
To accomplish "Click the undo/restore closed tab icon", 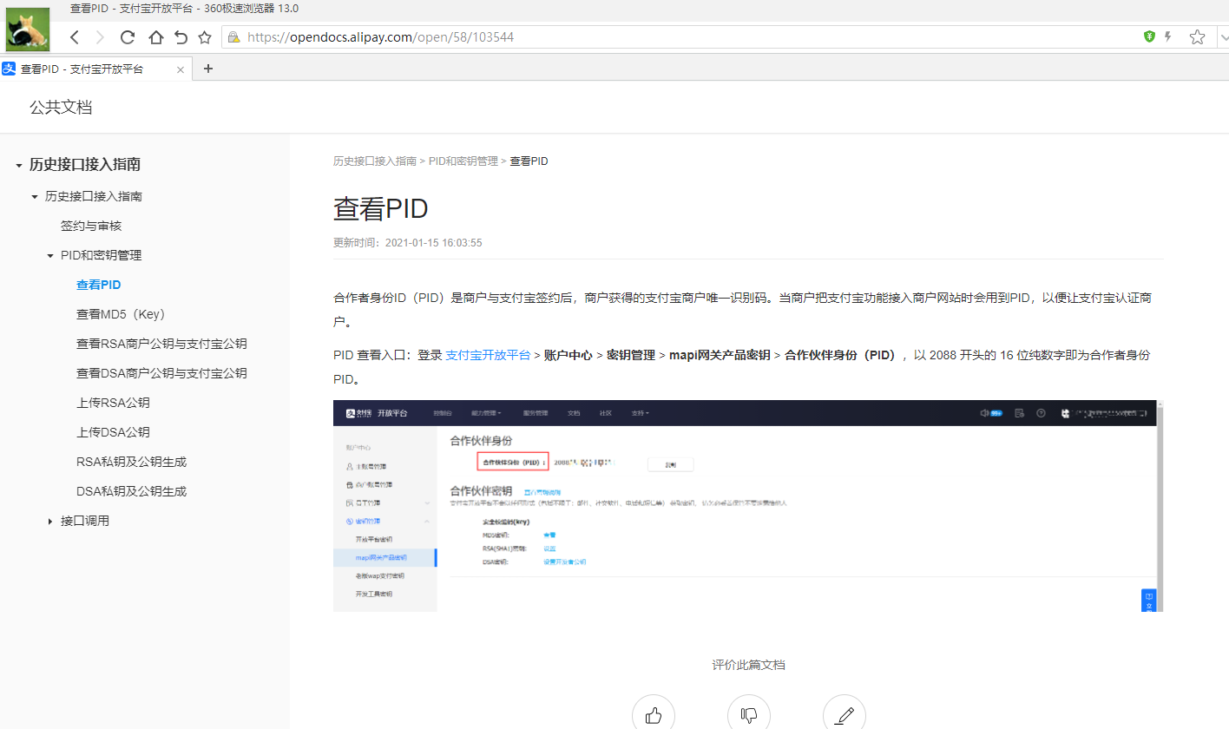I will coord(181,37).
